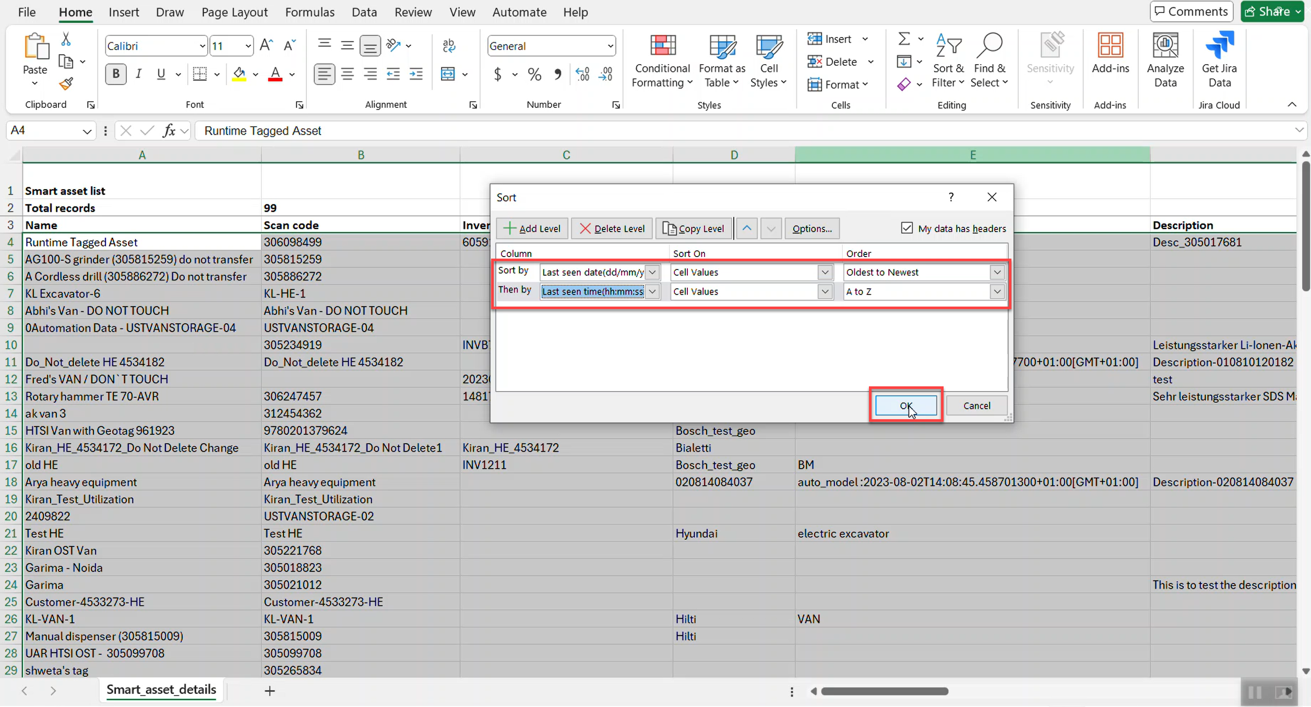The width and height of the screenshot is (1311, 707).
Task: Open the General number format dropdown
Action: [x=610, y=46]
